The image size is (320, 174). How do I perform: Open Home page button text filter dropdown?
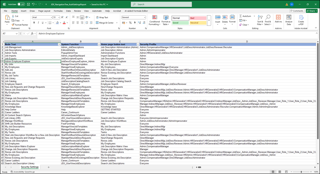click(x=138, y=44)
